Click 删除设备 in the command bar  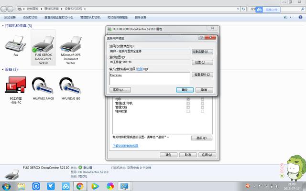click(140, 17)
